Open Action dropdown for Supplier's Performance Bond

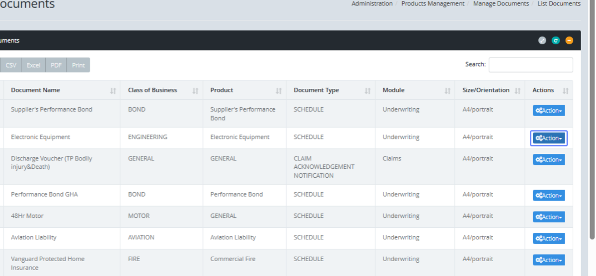point(548,111)
